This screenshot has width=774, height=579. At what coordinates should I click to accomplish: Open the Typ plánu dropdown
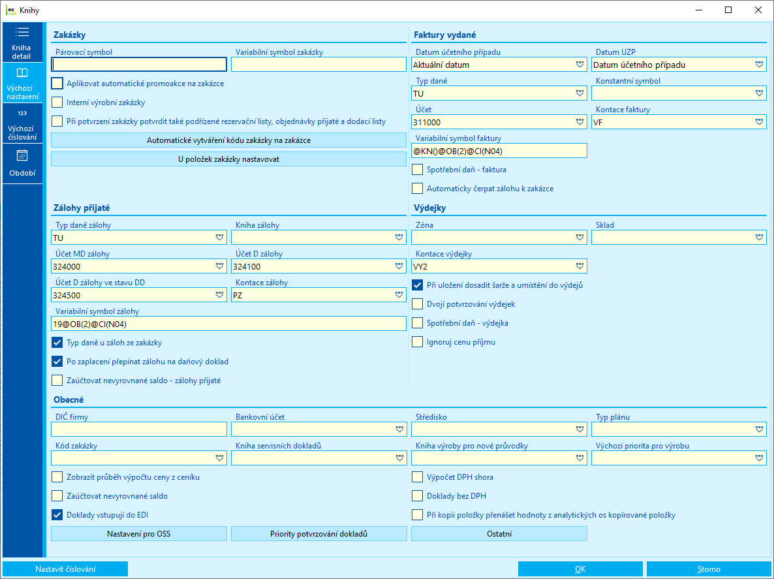pyautogui.click(x=759, y=430)
